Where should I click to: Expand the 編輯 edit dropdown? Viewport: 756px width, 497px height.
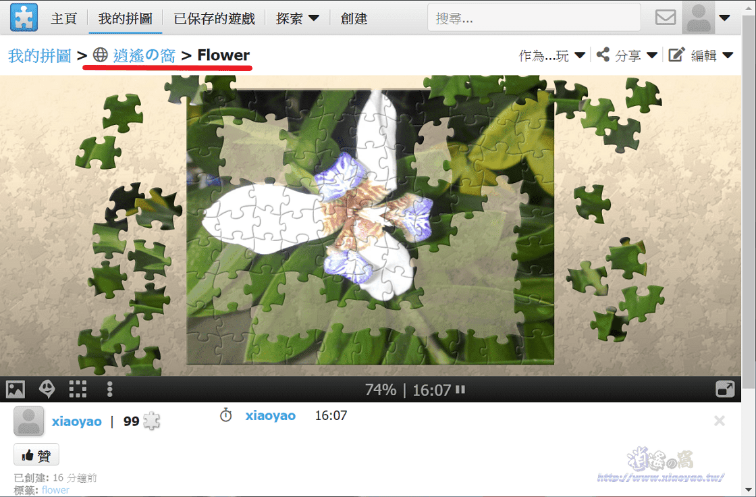[711, 55]
